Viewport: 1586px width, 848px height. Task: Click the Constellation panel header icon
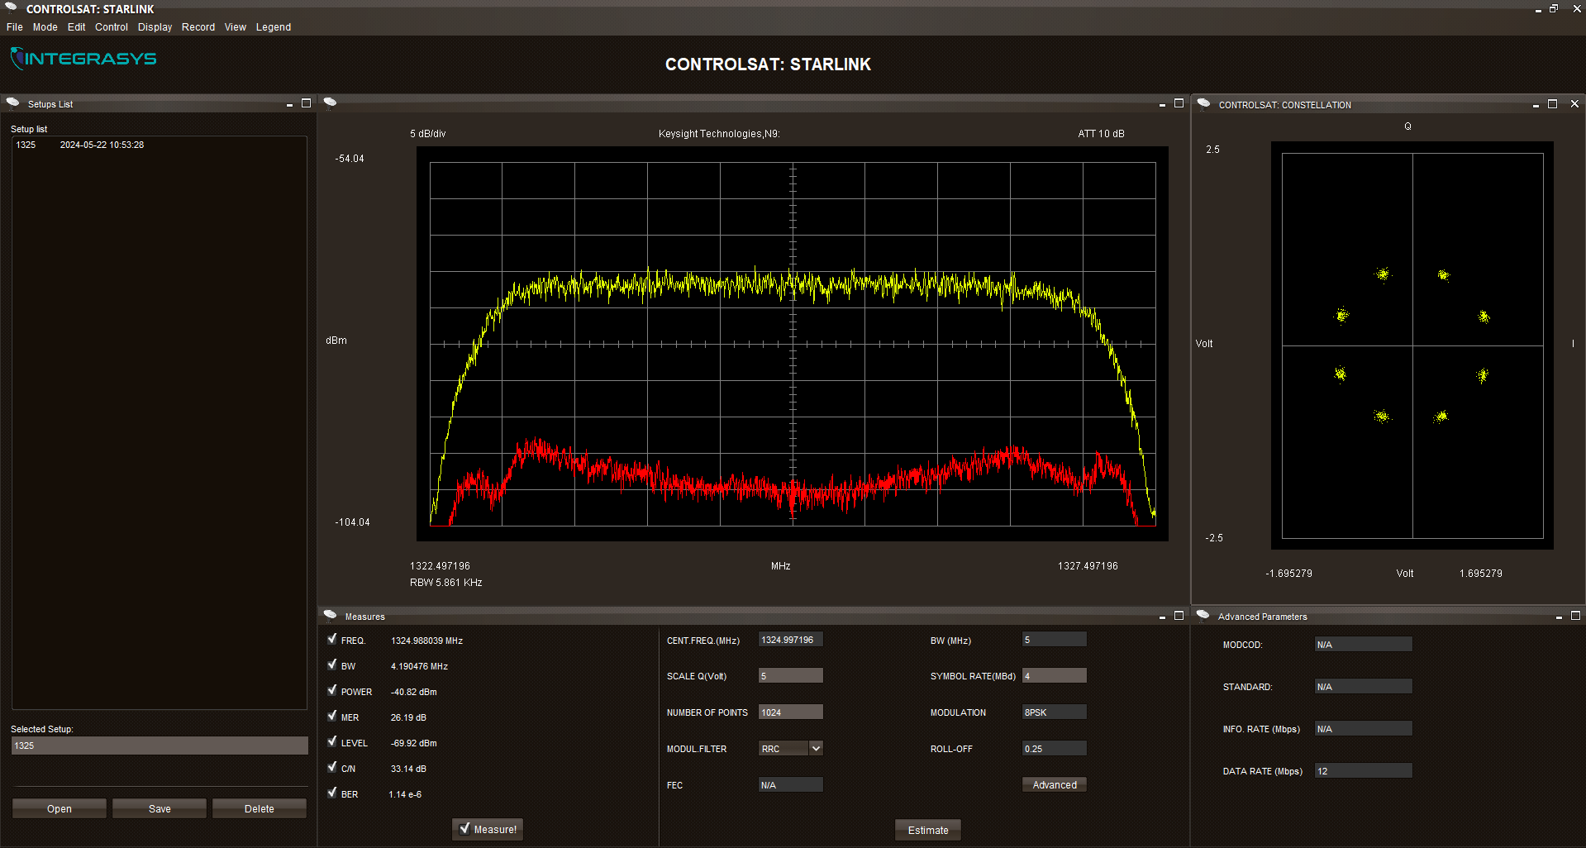tap(1204, 104)
